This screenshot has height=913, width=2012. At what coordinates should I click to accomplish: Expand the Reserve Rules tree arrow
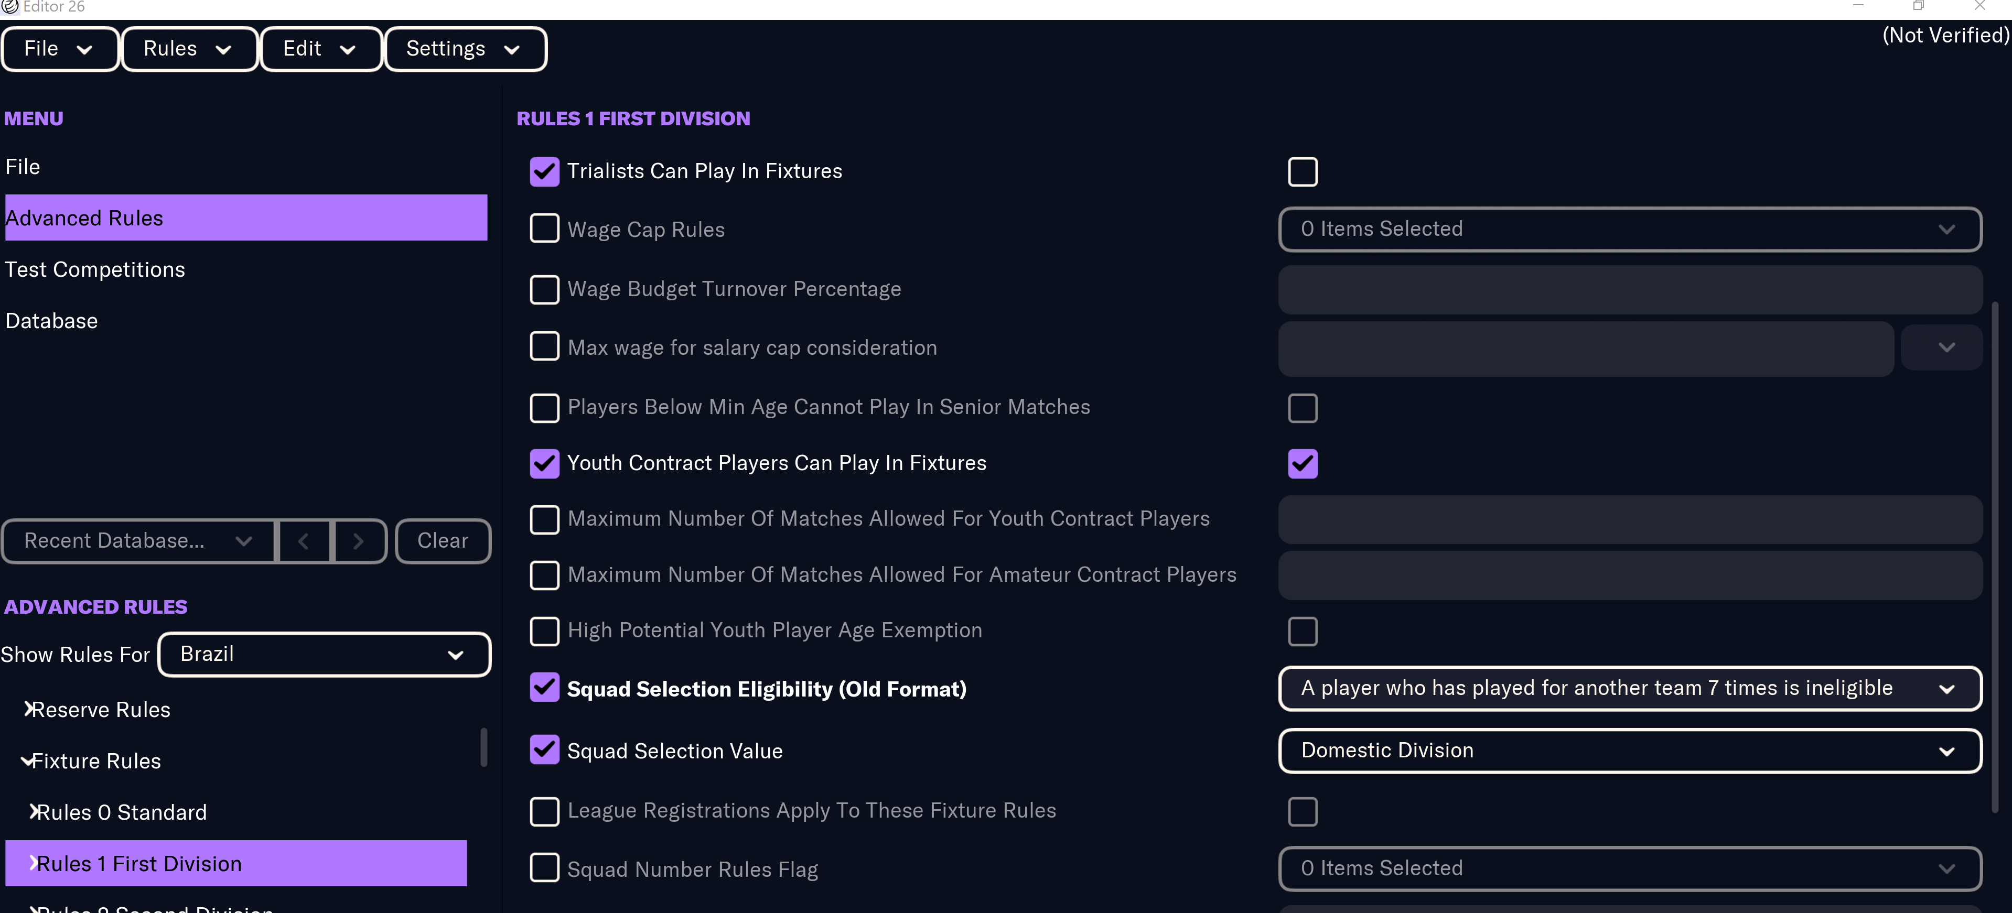pos(29,709)
